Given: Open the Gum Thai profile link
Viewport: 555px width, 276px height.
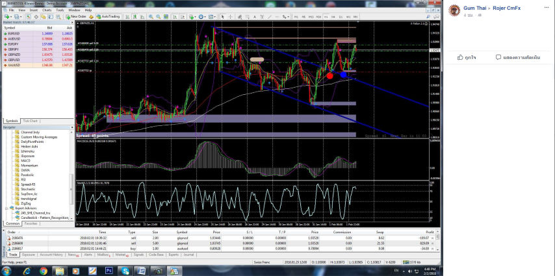Looking at the screenshot, I should pos(474,8).
